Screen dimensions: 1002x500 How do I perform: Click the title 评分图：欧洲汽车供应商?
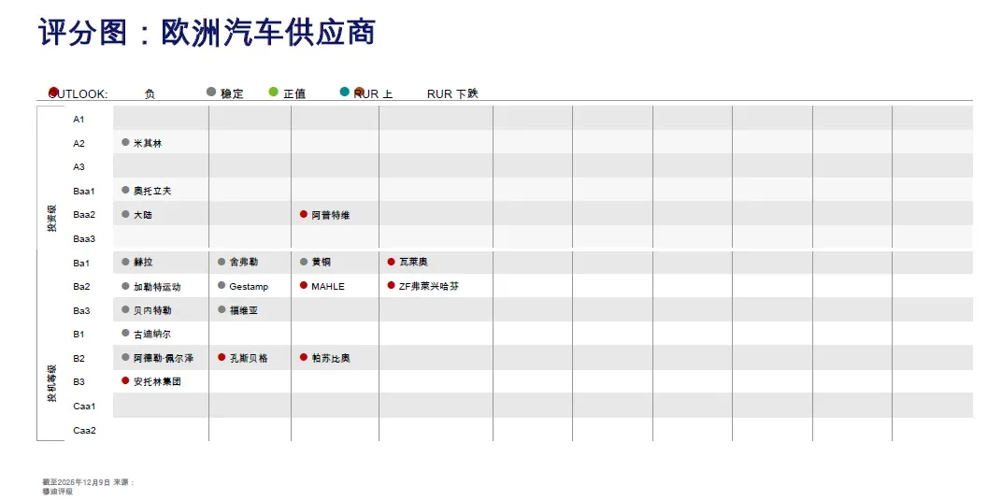point(208,33)
